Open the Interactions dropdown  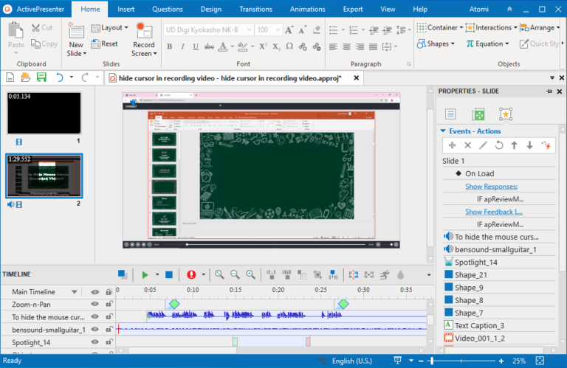(x=515, y=27)
